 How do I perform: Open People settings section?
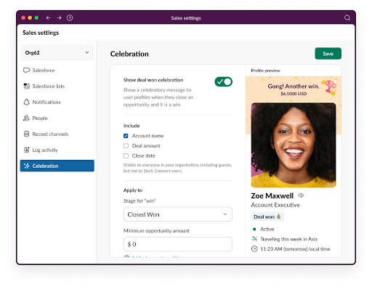57,118
